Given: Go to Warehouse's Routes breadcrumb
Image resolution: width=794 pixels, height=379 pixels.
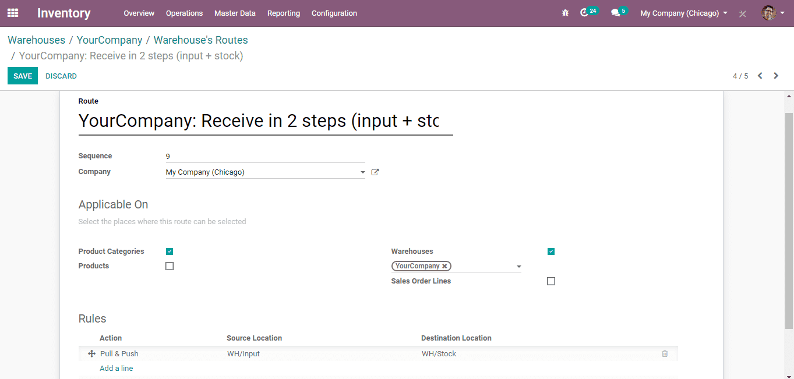Looking at the screenshot, I should 201,40.
